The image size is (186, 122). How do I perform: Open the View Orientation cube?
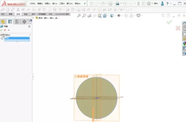coord(105,16)
